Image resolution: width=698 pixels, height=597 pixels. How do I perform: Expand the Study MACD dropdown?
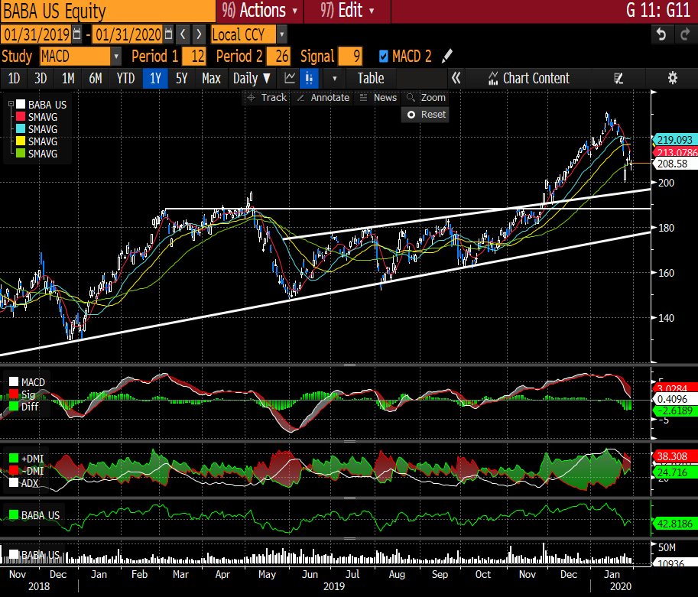115,57
